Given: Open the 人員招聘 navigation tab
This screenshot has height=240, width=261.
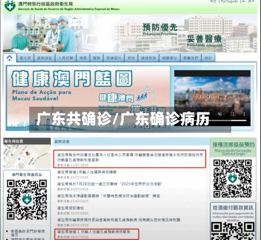Looking at the screenshot, I should (66, 58).
